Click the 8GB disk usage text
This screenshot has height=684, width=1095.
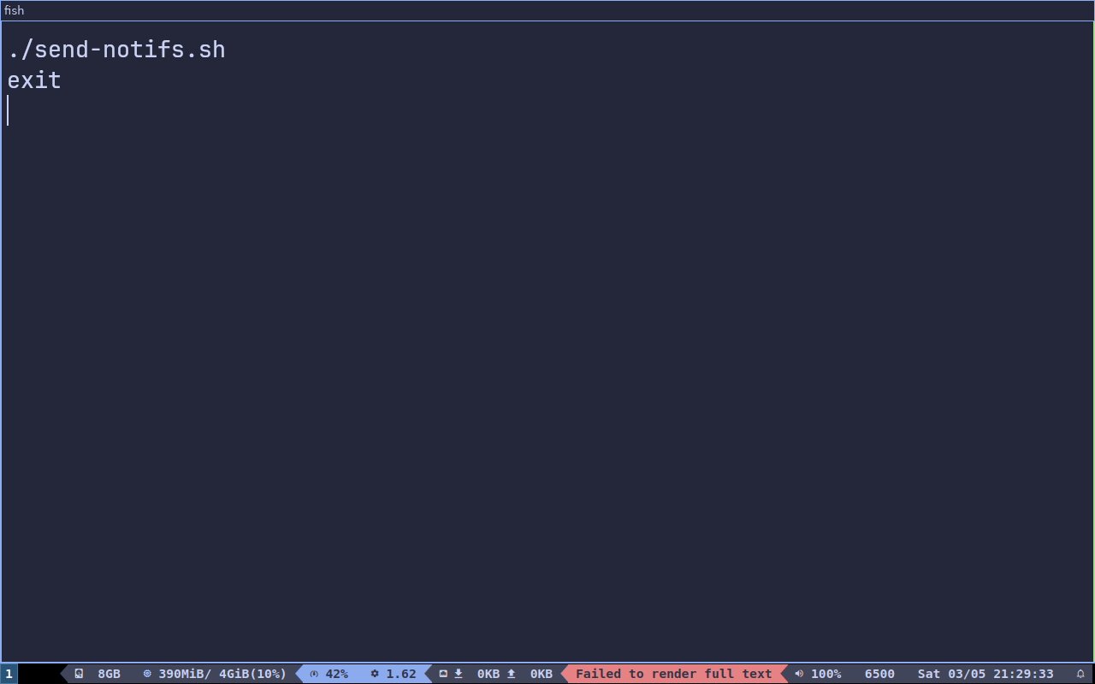tap(109, 674)
